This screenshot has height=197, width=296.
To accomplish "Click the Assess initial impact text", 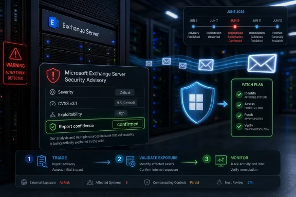I will pyautogui.click(x=68, y=170).
